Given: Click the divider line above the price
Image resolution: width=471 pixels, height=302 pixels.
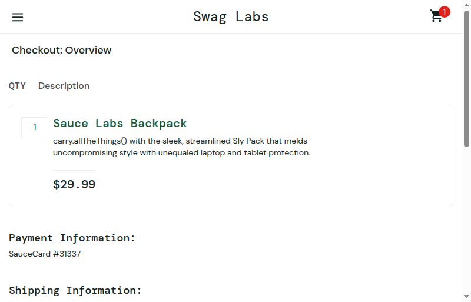Looking at the screenshot, I should (74, 170).
